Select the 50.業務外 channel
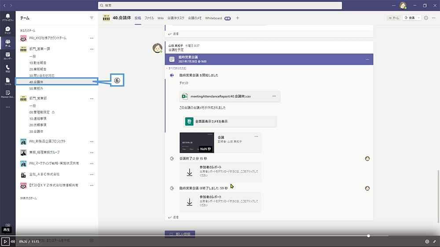This screenshot has width=440, height=247. click(36, 88)
